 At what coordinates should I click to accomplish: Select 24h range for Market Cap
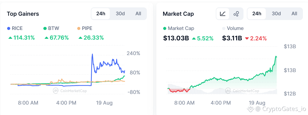[257, 13]
